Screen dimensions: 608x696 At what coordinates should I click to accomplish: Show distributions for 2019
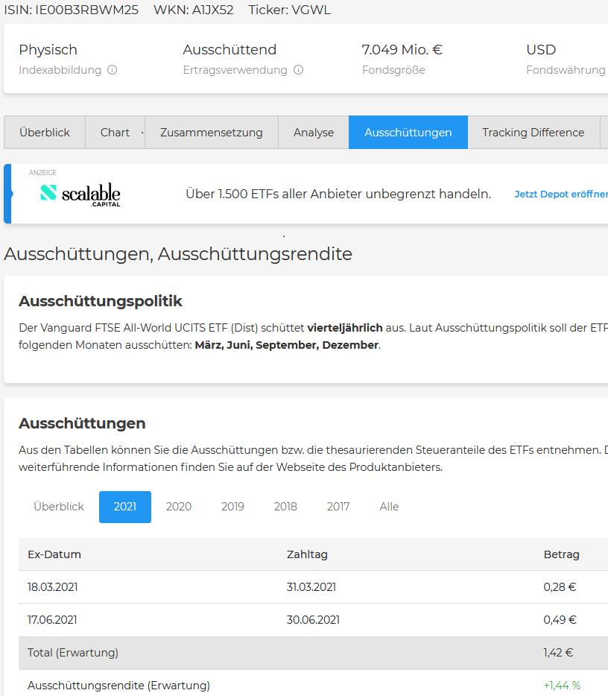[x=232, y=507]
